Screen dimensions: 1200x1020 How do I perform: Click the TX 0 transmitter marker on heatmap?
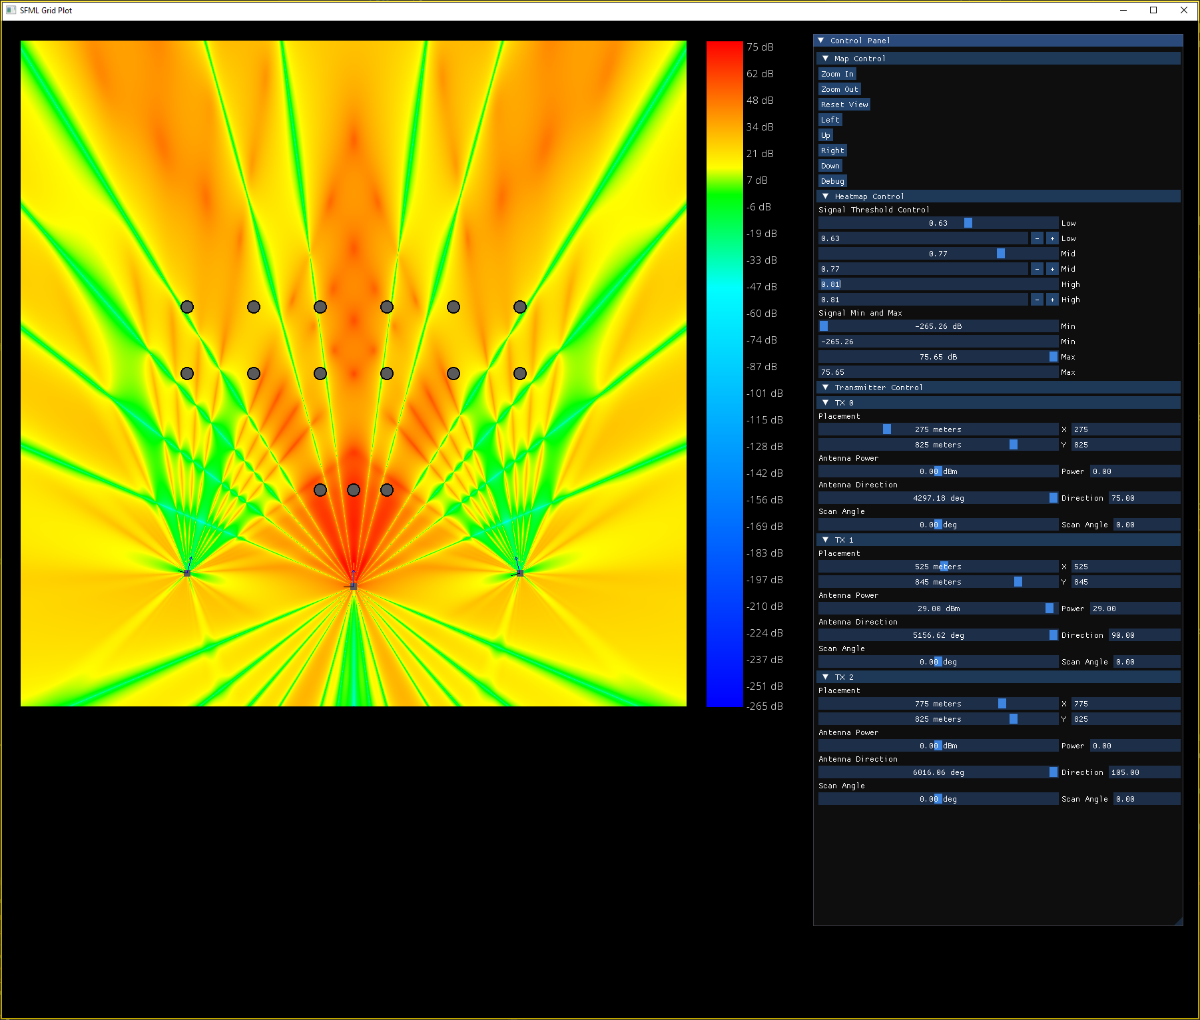(187, 573)
